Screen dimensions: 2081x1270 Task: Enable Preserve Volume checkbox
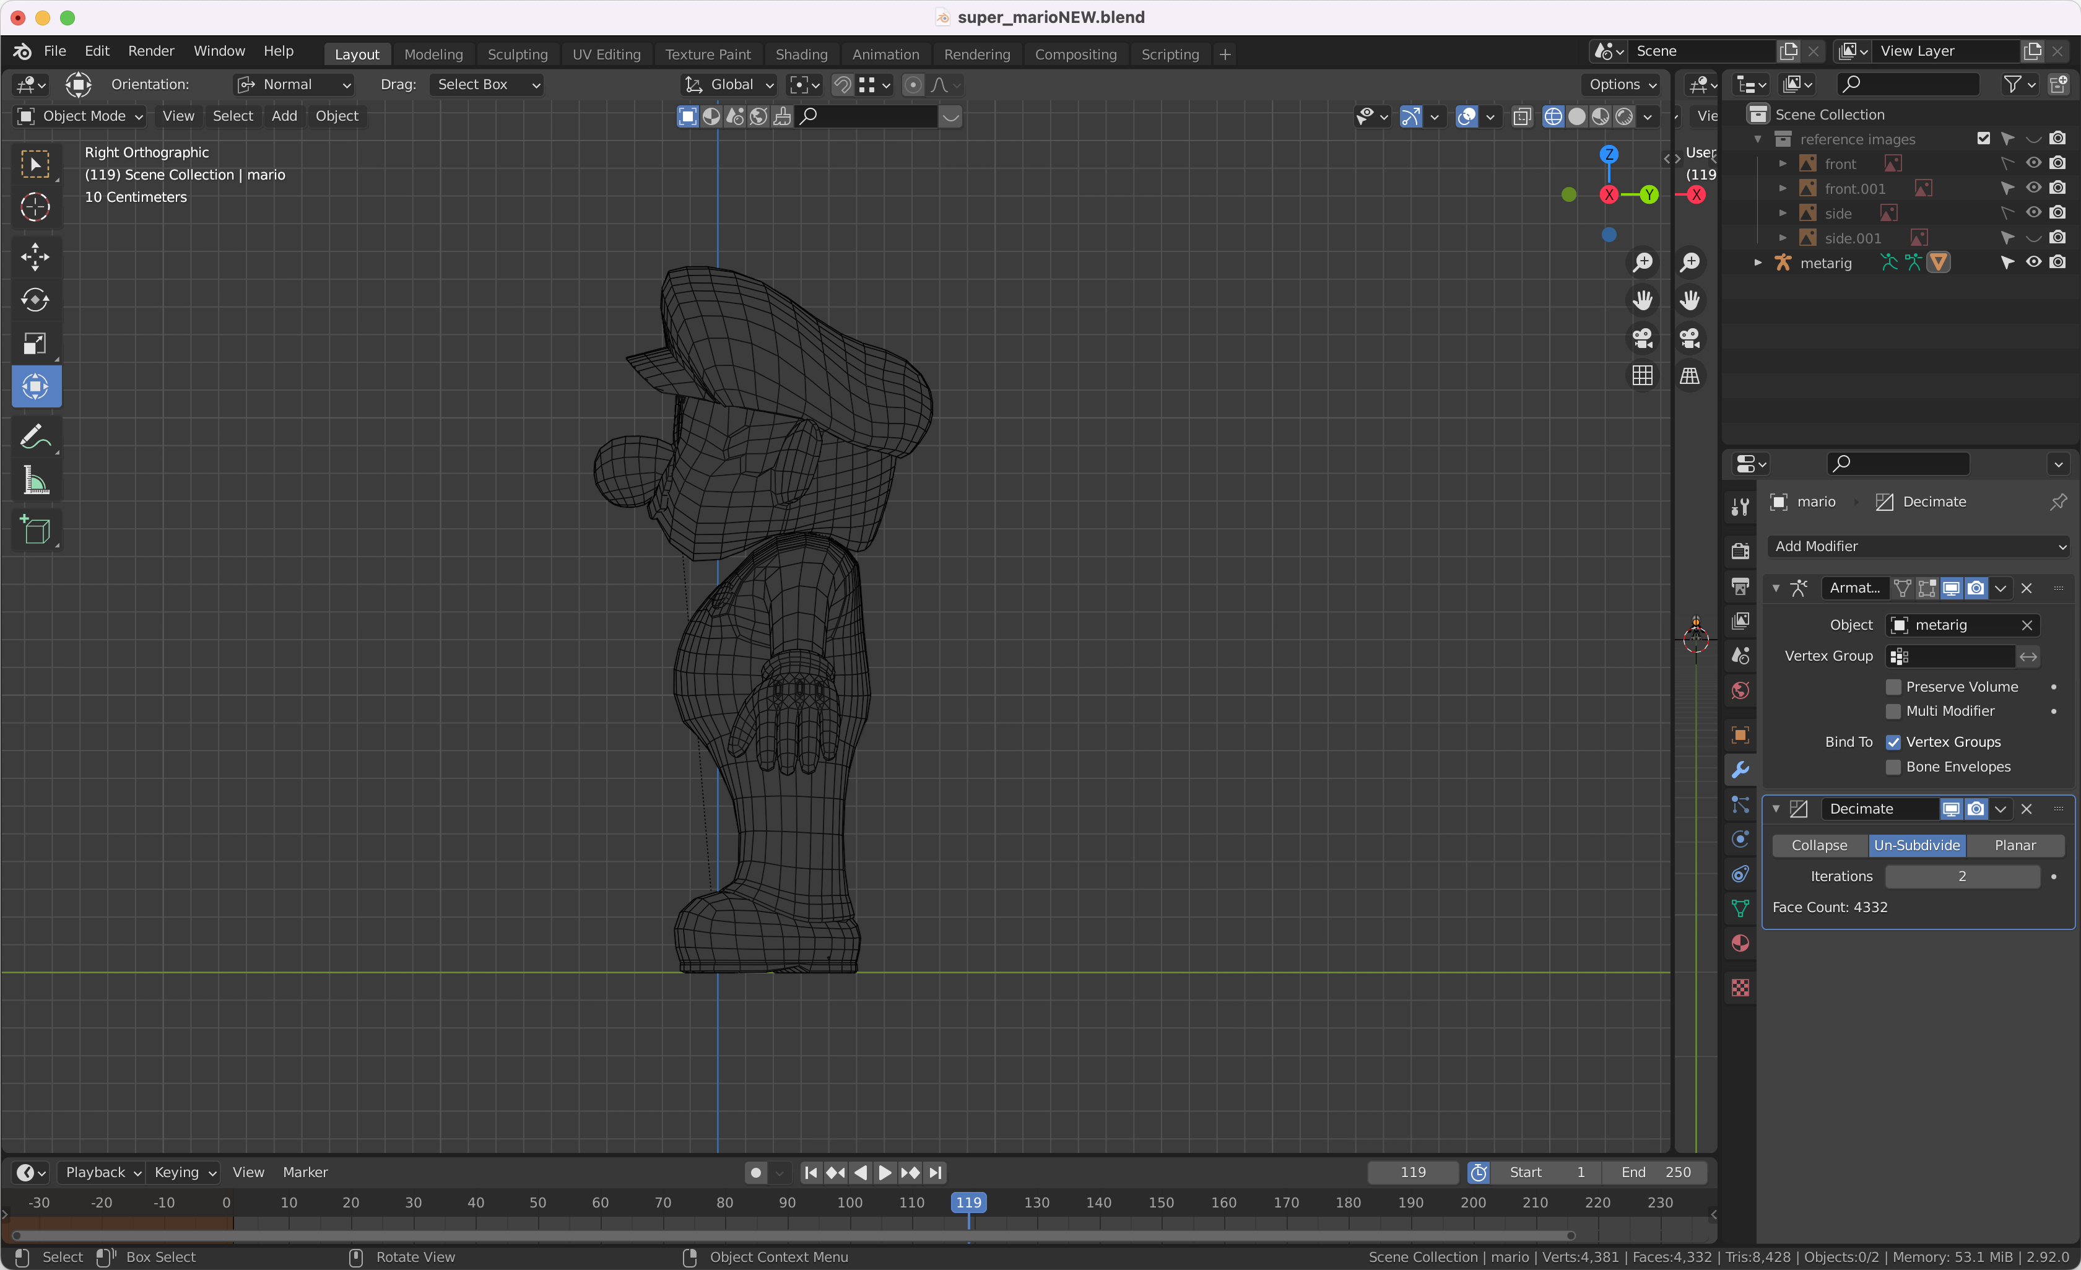click(1893, 687)
